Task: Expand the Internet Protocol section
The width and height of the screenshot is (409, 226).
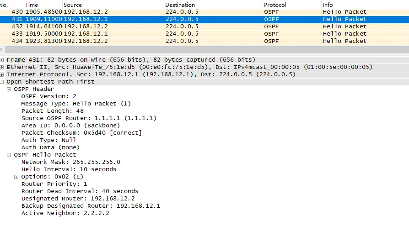Action: tap(2, 74)
